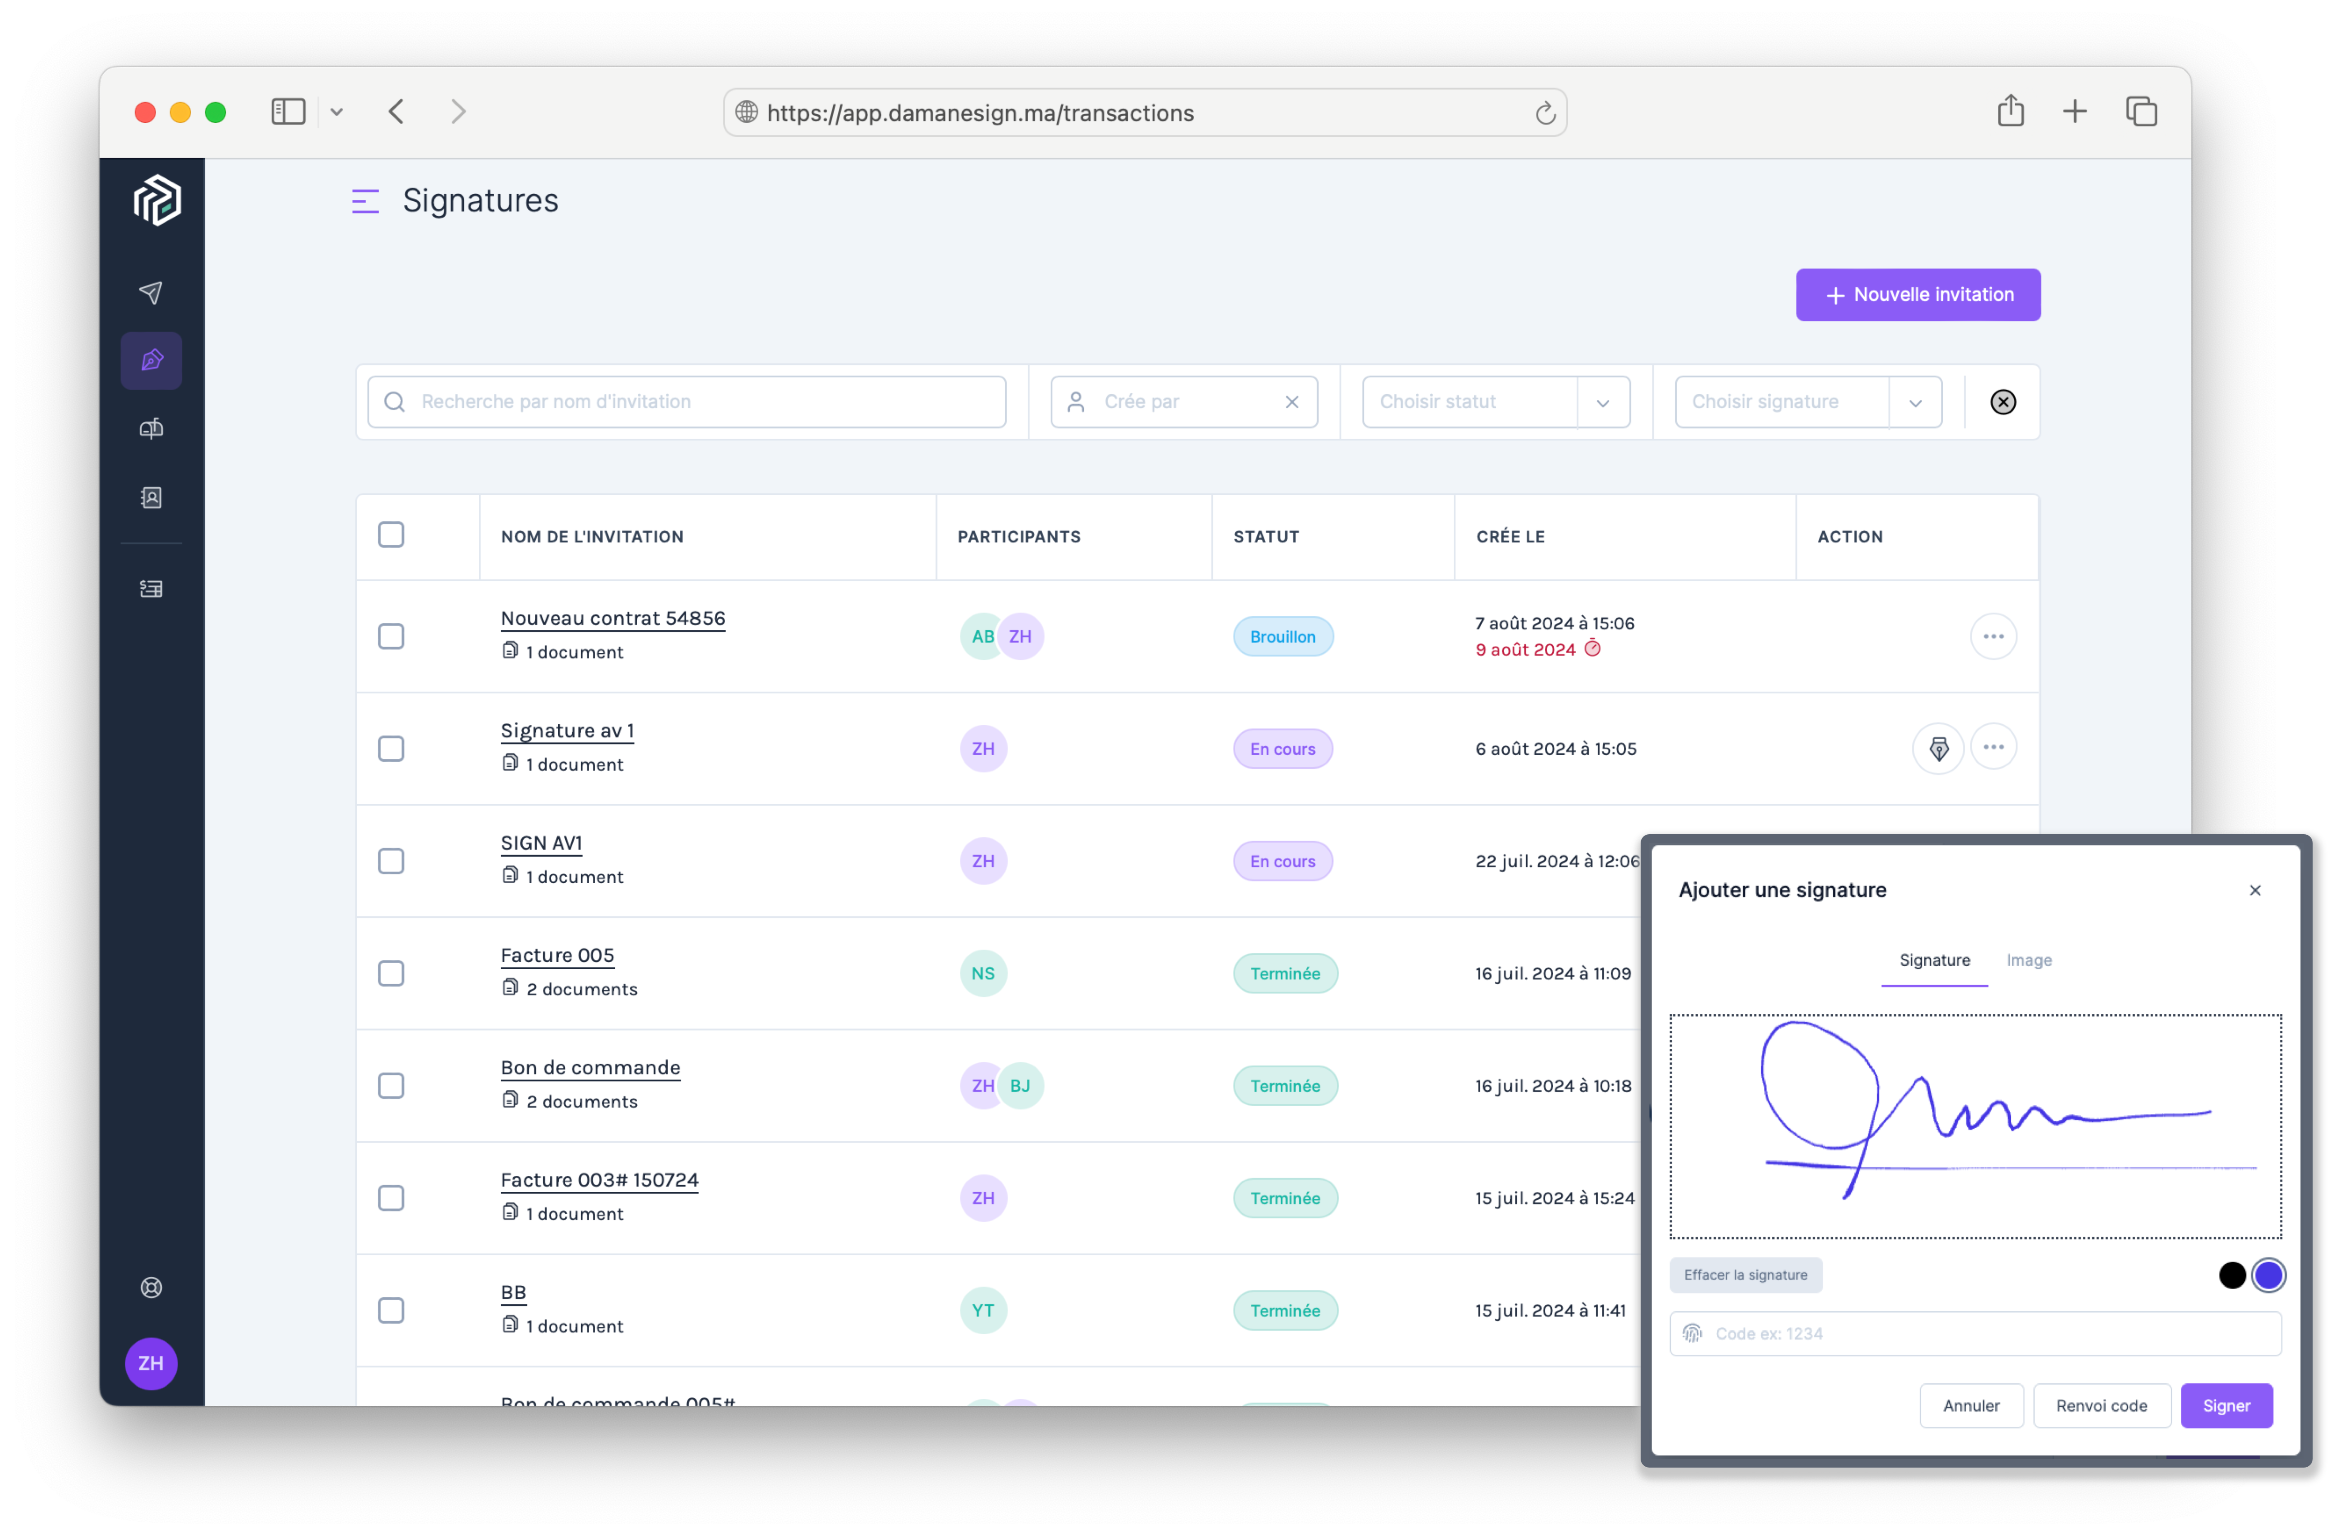Viewport: 2334px width, 1536px height.
Task: Expand the Choisir statut dropdown
Action: pyautogui.click(x=1602, y=402)
